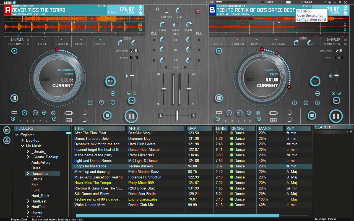Start recording with the REC button
The width and height of the screenshot is (354, 221).
[198, 11]
